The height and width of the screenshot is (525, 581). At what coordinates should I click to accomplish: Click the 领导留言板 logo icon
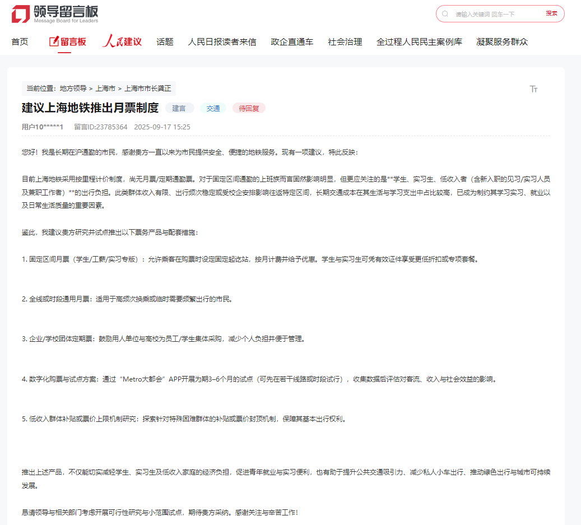(x=21, y=14)
